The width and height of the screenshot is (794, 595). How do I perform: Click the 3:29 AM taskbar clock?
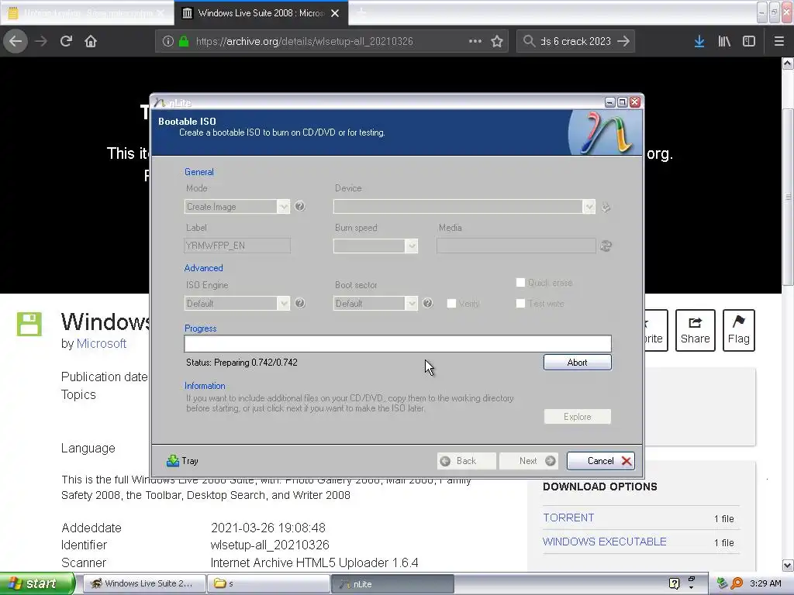[x=765, y=583]
